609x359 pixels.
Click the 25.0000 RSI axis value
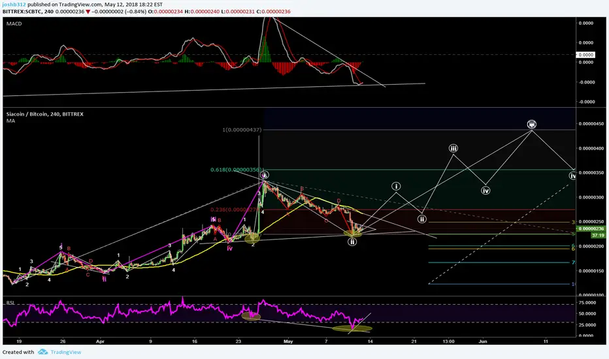(x=587, y=325)
